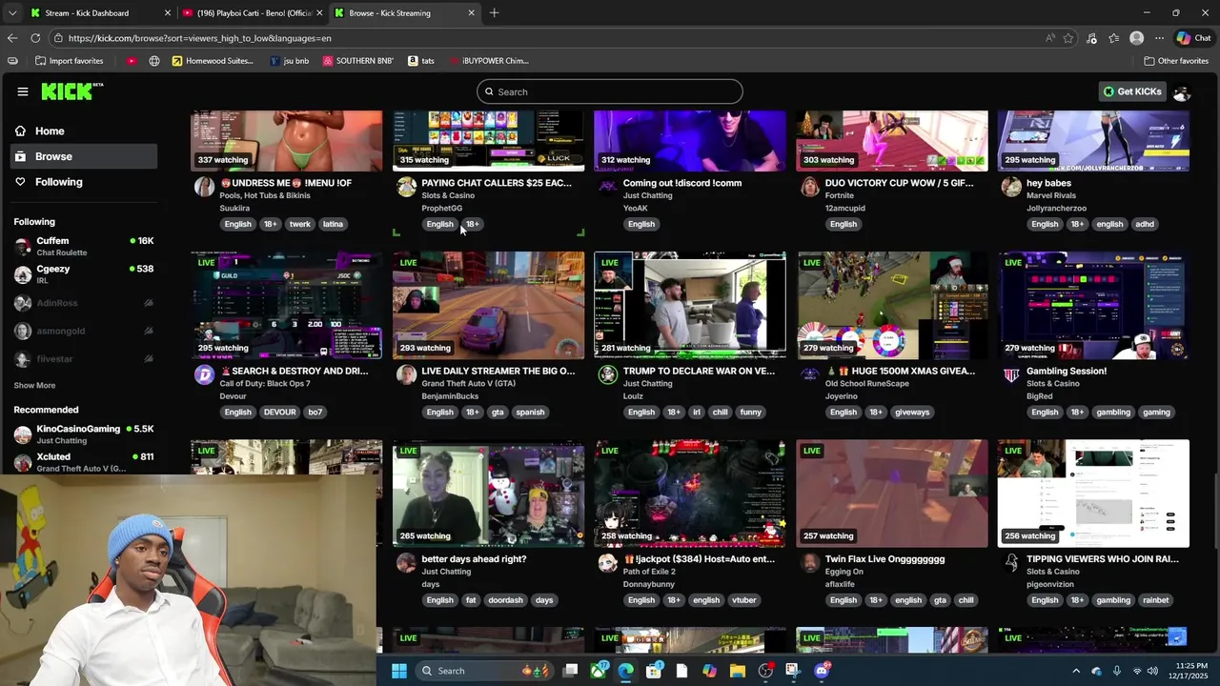1220x686 pixels.
Task: Open Microsoft Edge in taskbar
Action: [x=625, y=671]
